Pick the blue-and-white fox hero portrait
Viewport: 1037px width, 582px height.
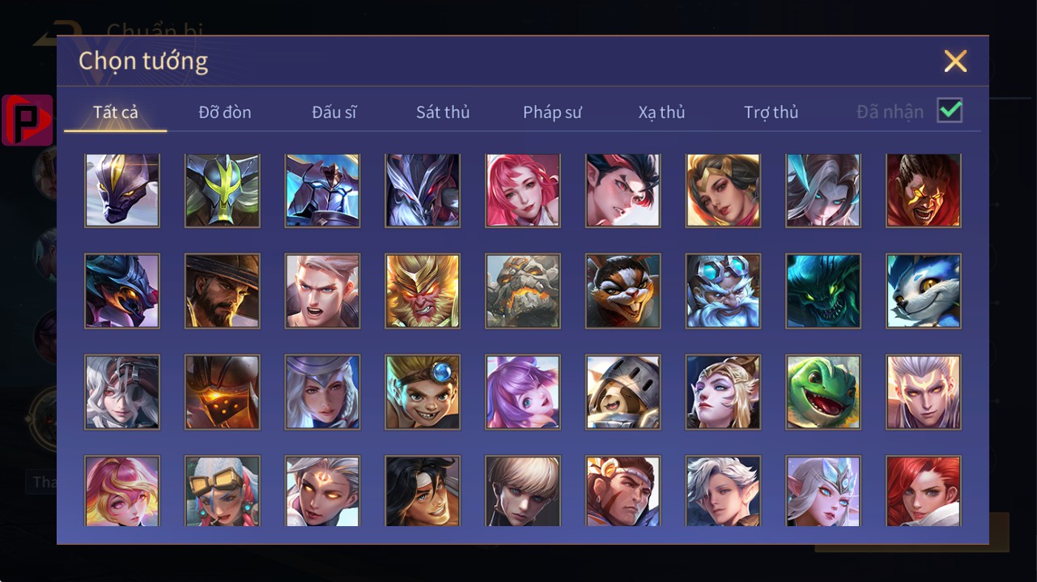(x=924, y=291)
